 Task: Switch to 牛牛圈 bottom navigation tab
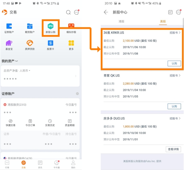(57, 164)
